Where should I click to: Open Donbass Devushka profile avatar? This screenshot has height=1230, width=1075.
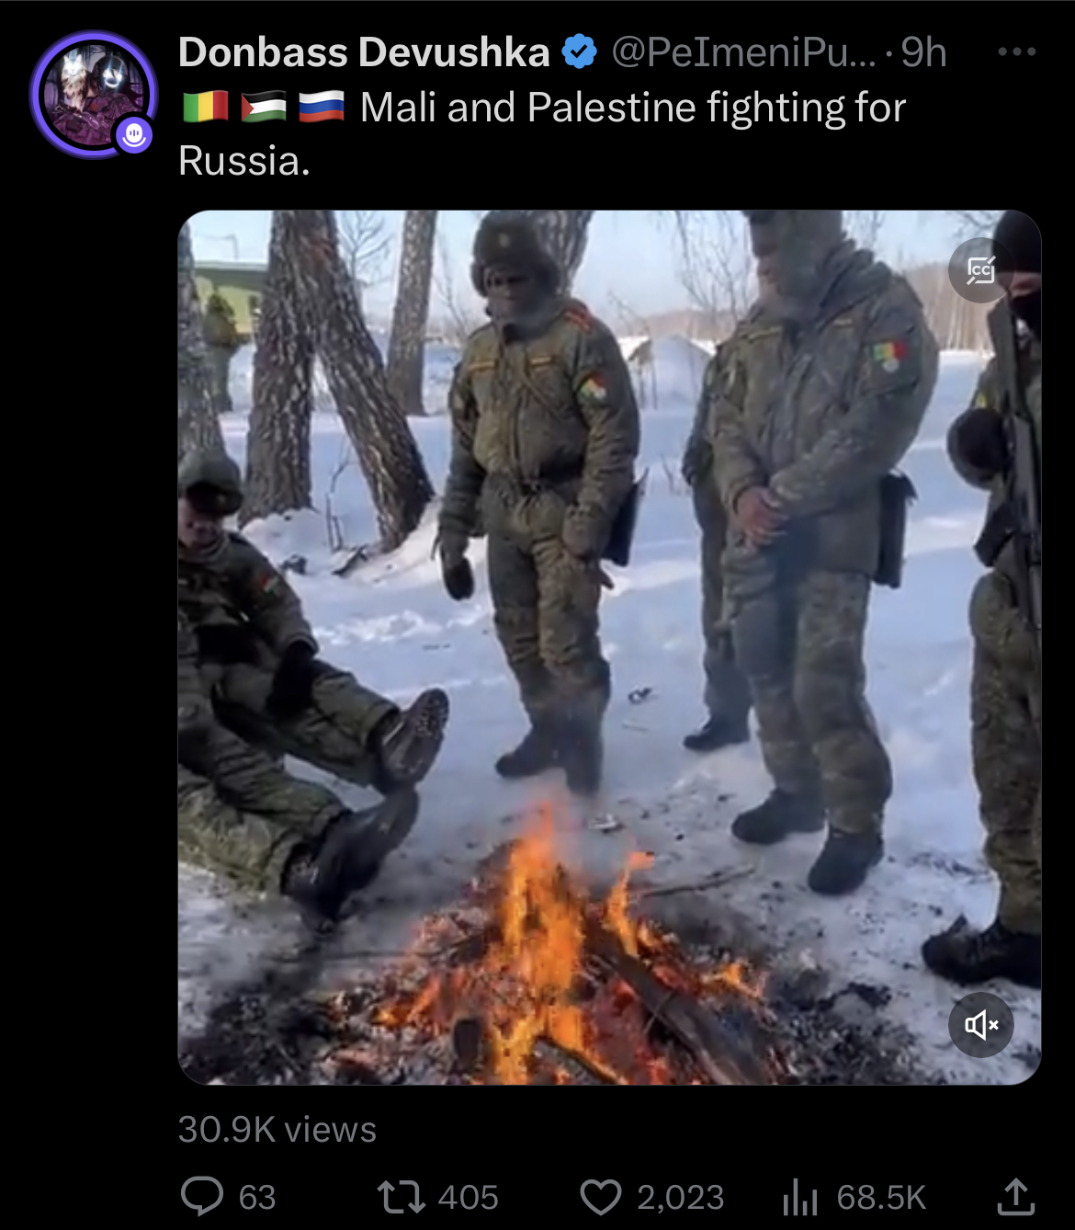point(94,94)
